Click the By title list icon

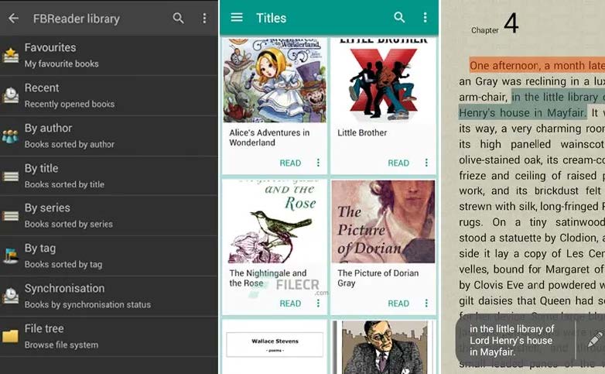(10, 177)
